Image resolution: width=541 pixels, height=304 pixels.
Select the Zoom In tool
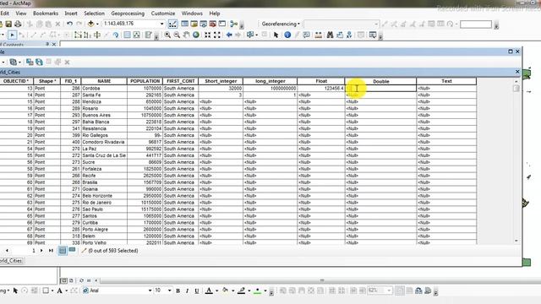[x=167, y=35]
